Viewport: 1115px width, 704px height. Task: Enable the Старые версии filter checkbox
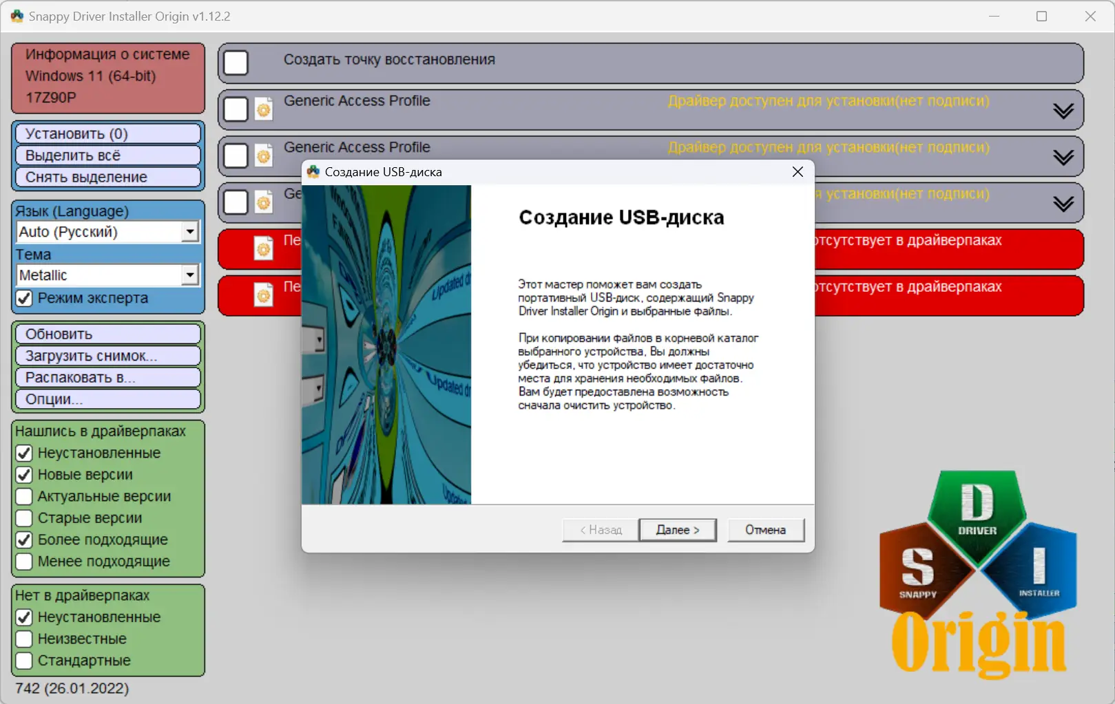(24, 518)
